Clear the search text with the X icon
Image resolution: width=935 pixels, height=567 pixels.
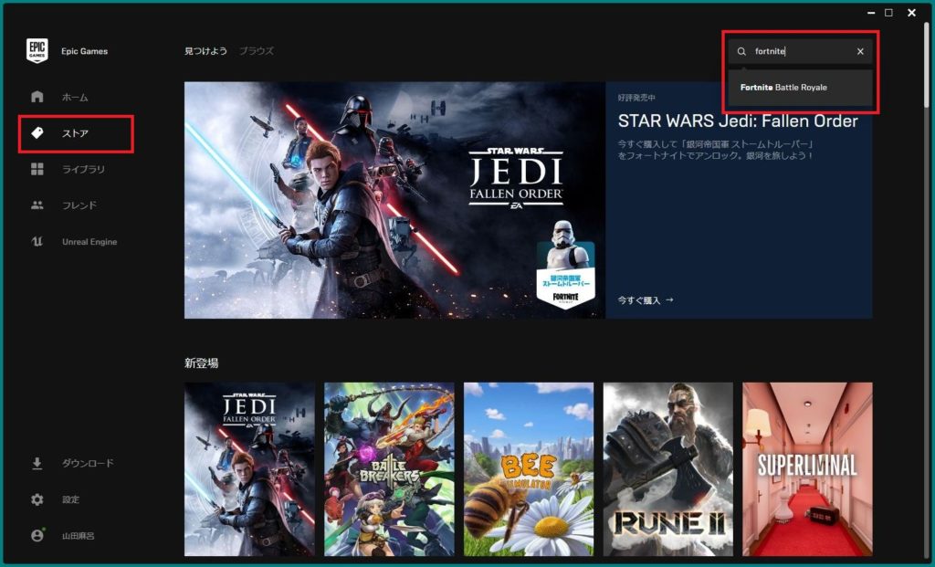(860, 51)
